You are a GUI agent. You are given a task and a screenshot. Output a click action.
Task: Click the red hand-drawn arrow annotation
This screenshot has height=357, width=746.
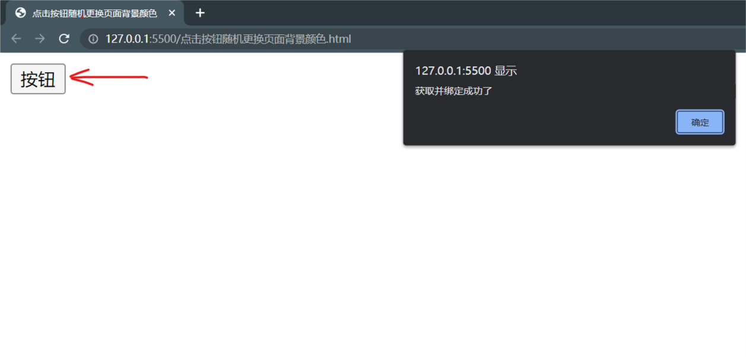(109, 77)
